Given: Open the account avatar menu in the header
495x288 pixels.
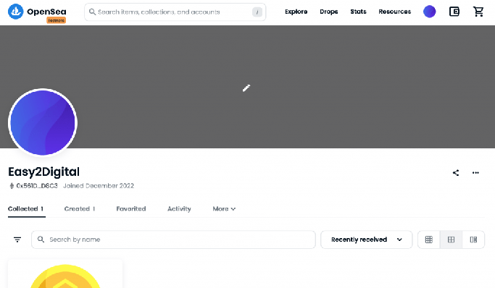Looking at the screenshot, I should [x=429, y=12].
